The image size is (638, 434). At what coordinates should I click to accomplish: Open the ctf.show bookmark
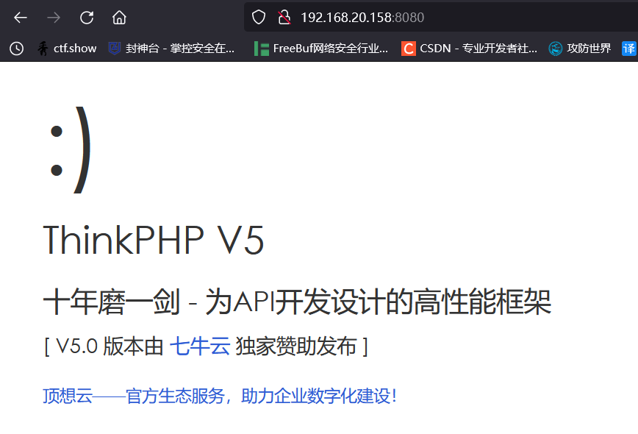click(67, 49)
